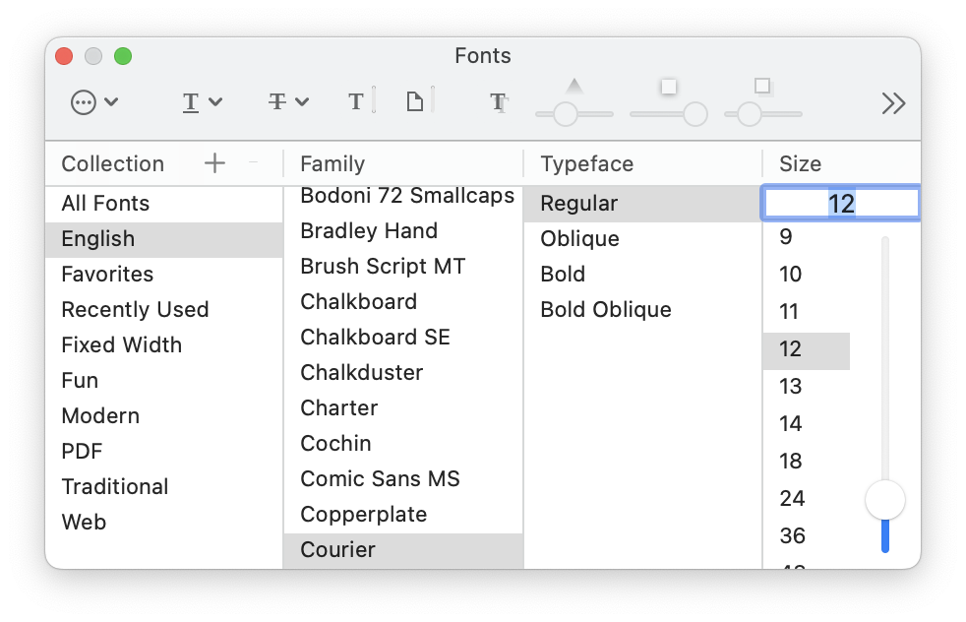Choose Brush Script MT family
The width and height of the screenshot is (966, 622).
coord(403,267)
